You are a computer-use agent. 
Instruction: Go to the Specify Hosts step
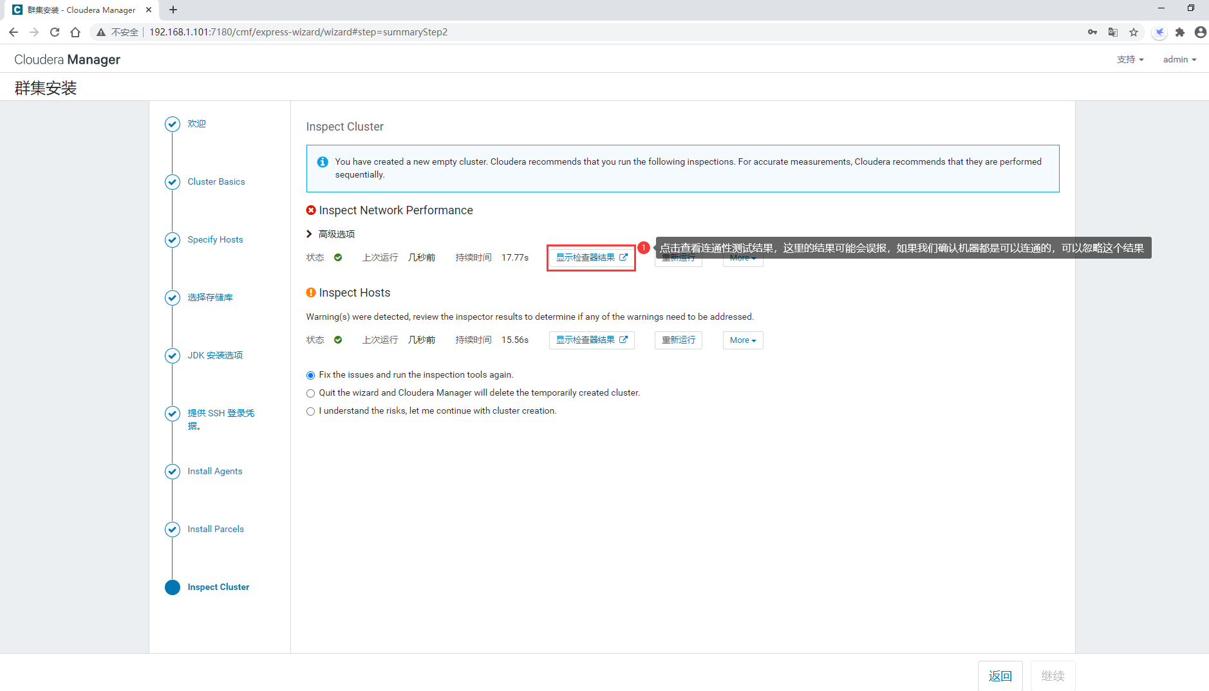pyautogui.click(x=216, y=239)
